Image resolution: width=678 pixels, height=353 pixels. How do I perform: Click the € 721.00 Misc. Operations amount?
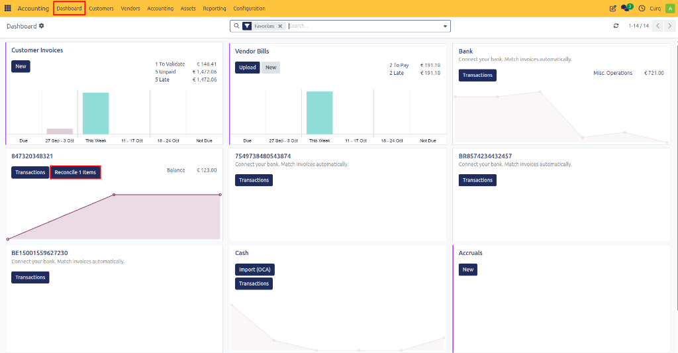654,73
